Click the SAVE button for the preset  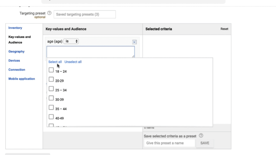[x=205, y=143]
